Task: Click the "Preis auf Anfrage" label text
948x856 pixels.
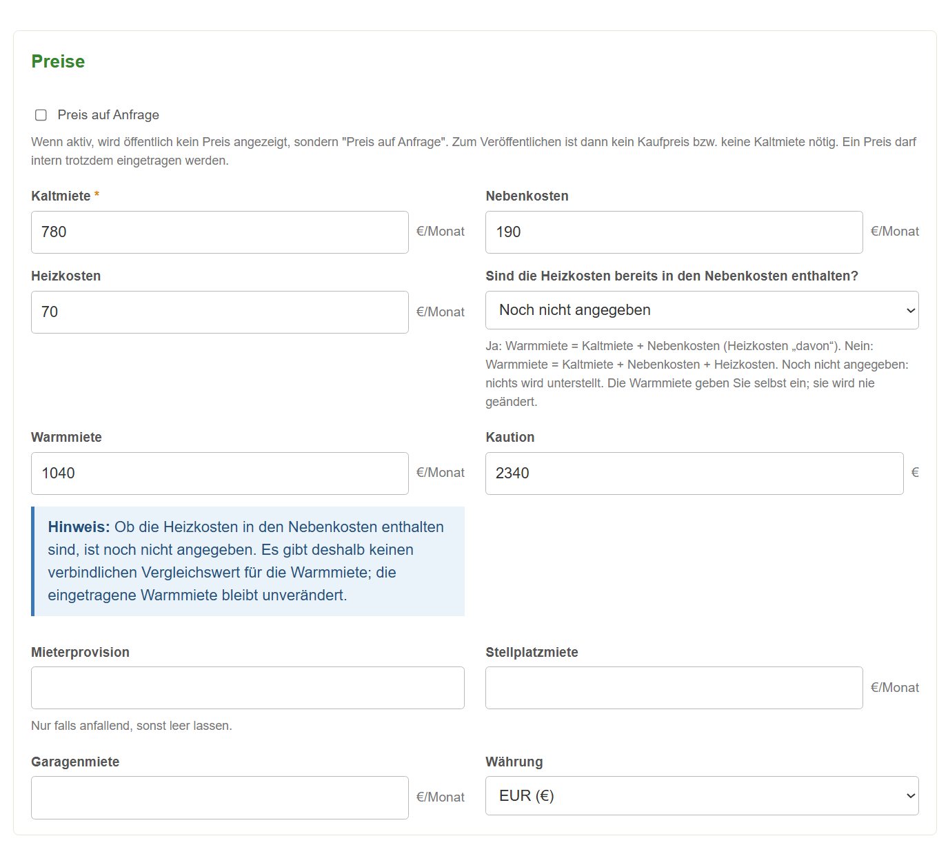Action: 108,115
